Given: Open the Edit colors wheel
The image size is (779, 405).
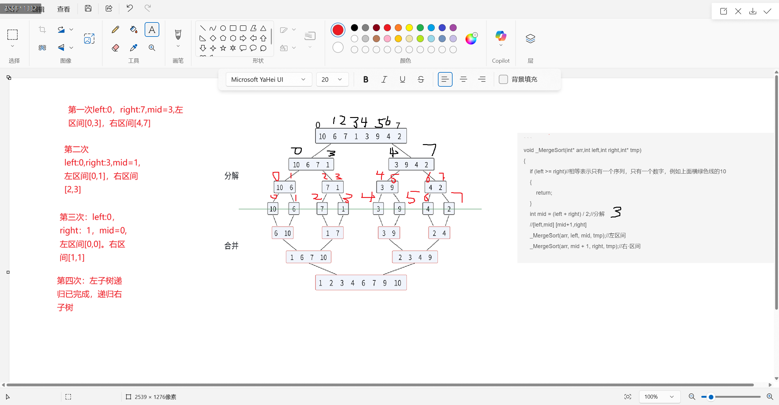Looking at the screenshot, I should pyautogui.click(x=471, y=39).
